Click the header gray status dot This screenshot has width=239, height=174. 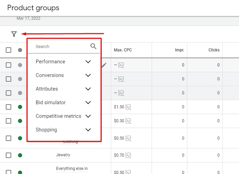[x=20, y=50]
